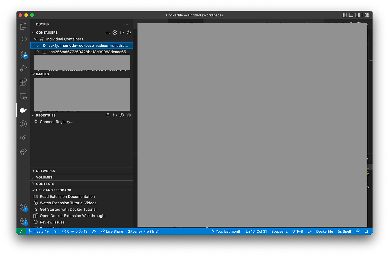Click the feedback icon in status bar
The width and height of the screenshot is (389, 256).
(x=358, y=231)
